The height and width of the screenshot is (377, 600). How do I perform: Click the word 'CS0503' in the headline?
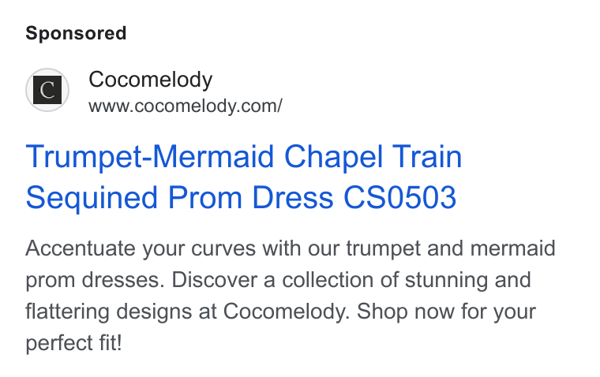click(400, 198)
